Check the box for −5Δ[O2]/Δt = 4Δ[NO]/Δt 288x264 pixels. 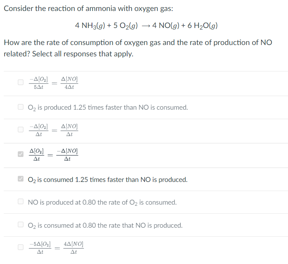20,247
